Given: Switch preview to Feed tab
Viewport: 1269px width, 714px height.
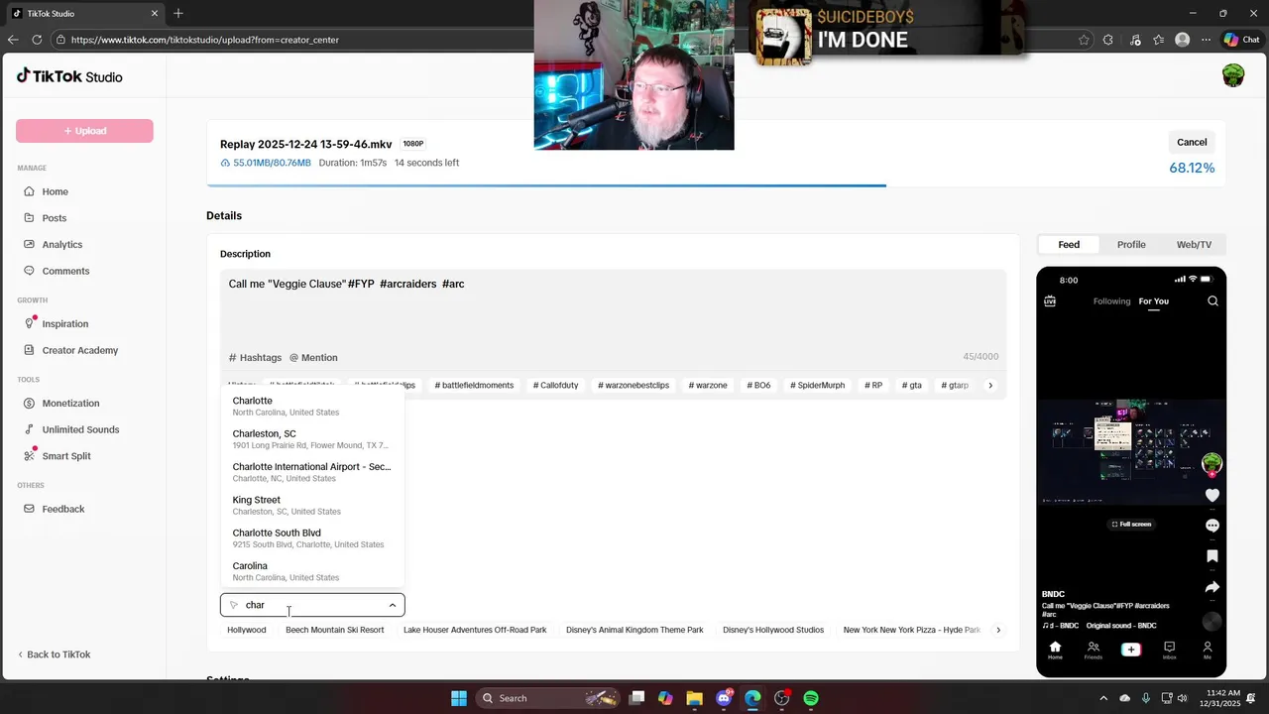Looking at the screenshot, I should click(1069, 244).
